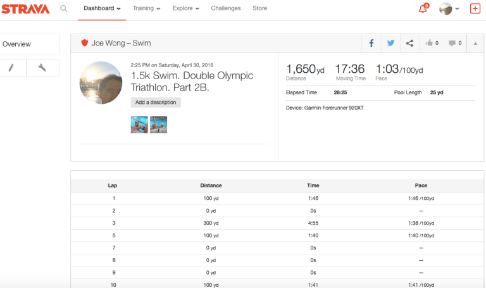Viewport: 486px width, 288px height.
Task: Expand the Explore dropdown menu
Action: [185, 9]
